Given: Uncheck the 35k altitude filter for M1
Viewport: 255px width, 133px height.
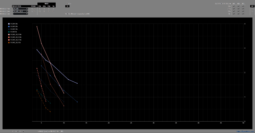Looking at the screenshot, I should [x=234, y=6].
